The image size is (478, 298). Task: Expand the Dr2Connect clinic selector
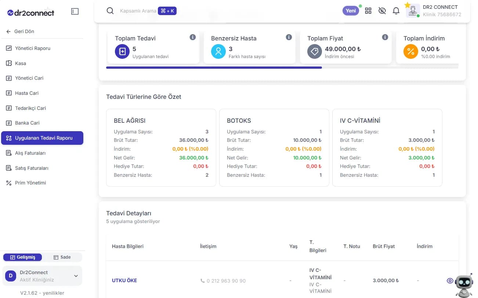42,276
